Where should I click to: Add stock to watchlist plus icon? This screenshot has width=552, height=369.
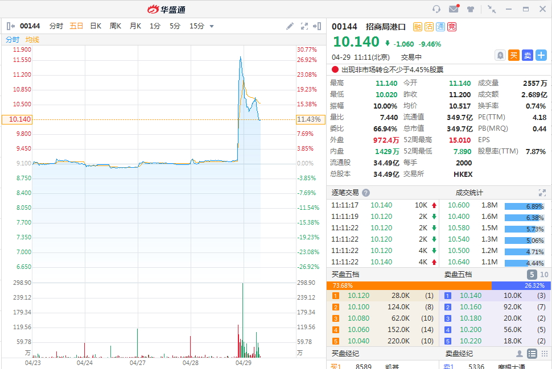click(x=541, y=55)
